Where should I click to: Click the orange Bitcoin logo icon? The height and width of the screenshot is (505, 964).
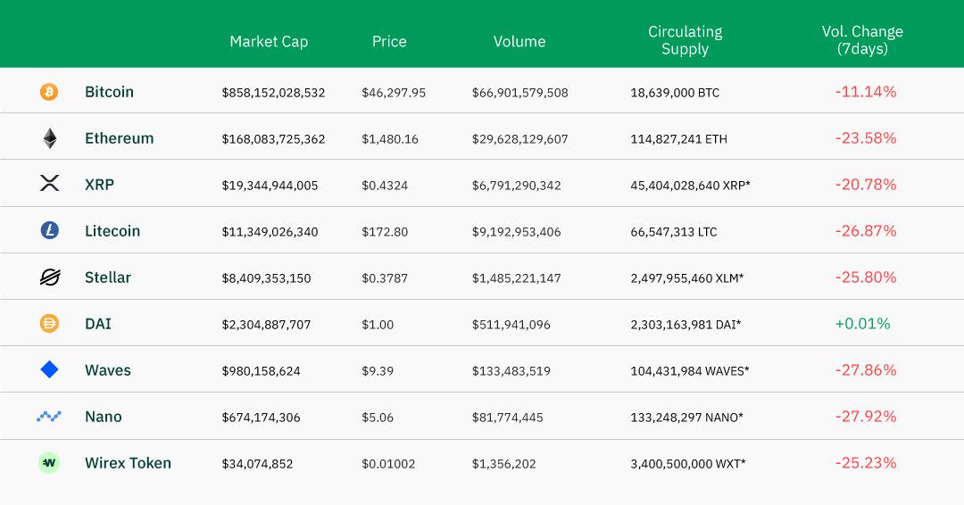tap(49, 92)
